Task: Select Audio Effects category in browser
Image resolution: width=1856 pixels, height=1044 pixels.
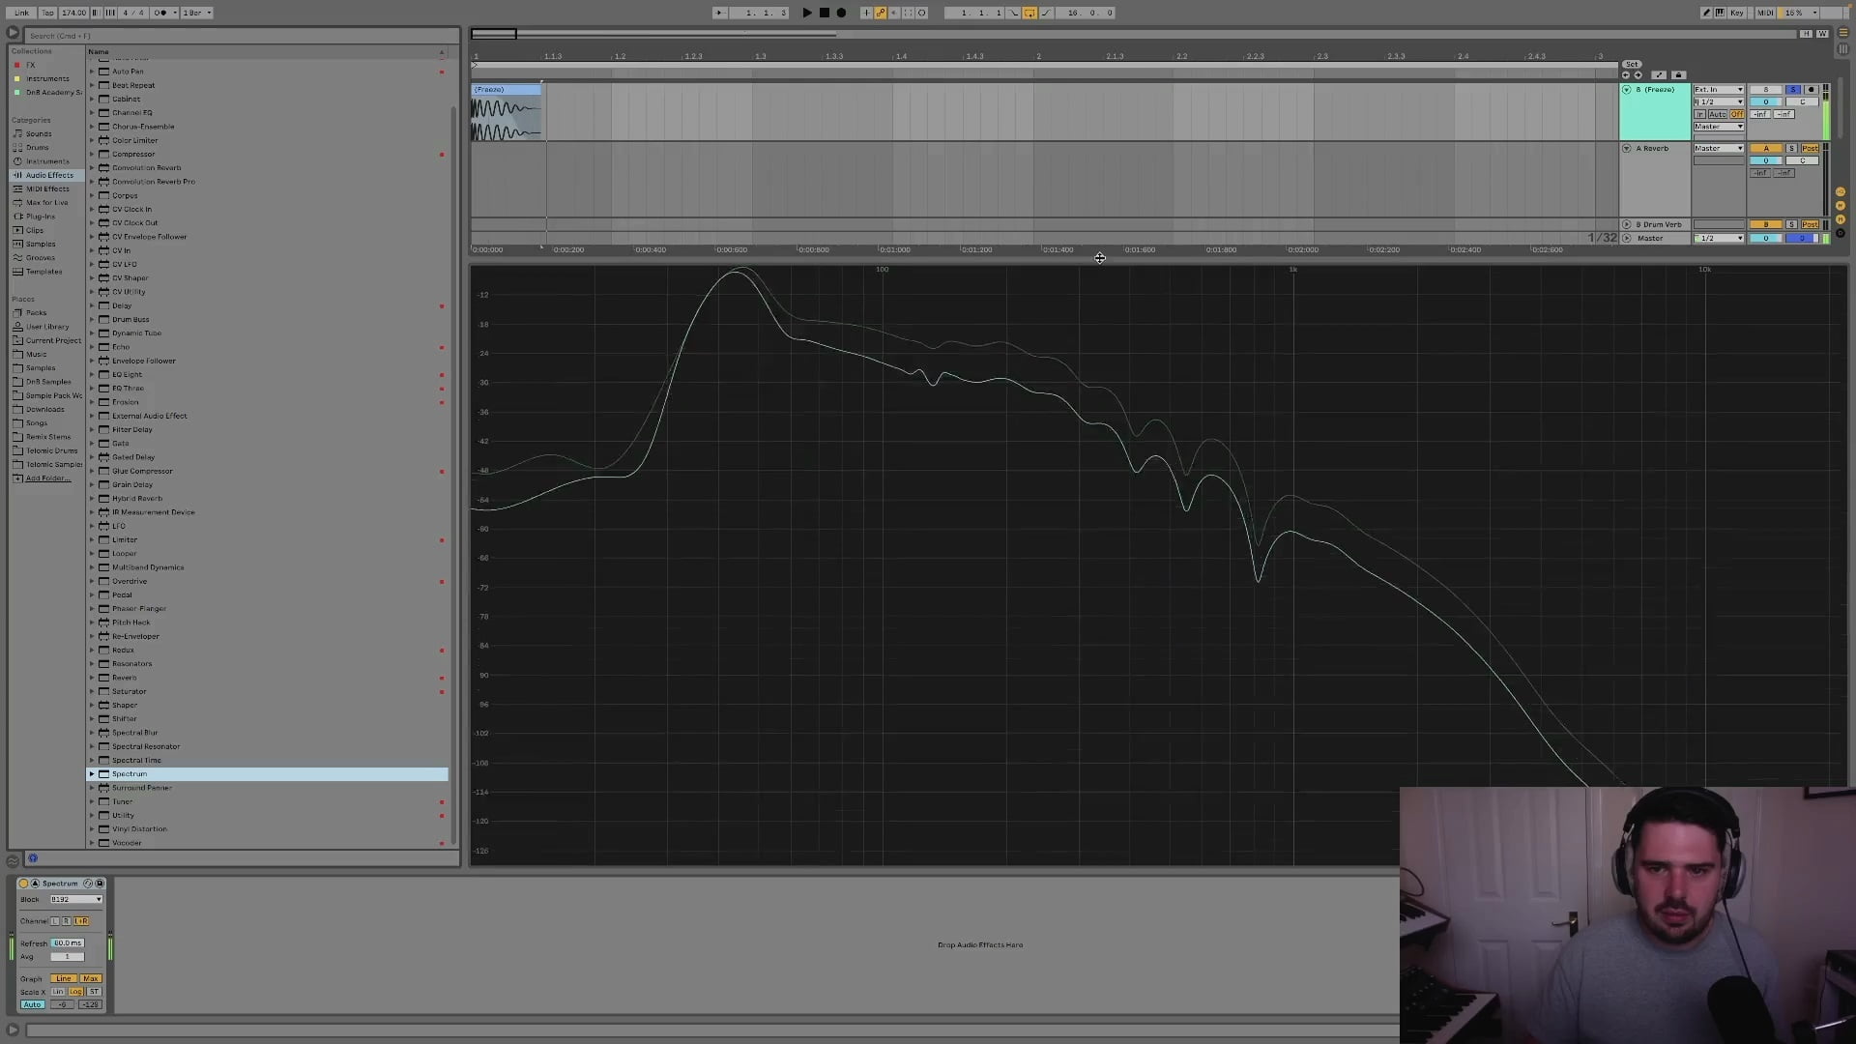Action: coord(48,175)
